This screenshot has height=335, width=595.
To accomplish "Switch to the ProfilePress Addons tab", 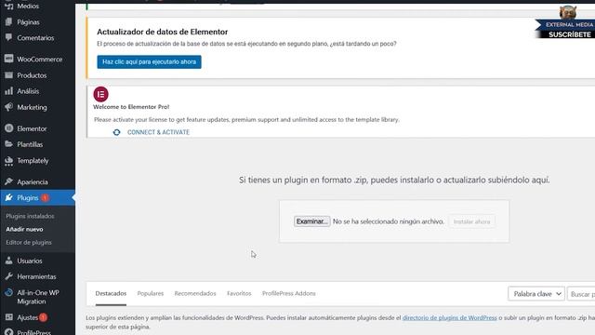I will point(289,294).
